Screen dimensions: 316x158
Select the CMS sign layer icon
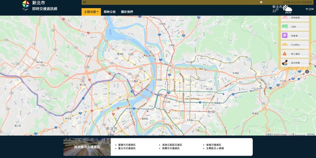pyautogui.click(x=284, y=26)
